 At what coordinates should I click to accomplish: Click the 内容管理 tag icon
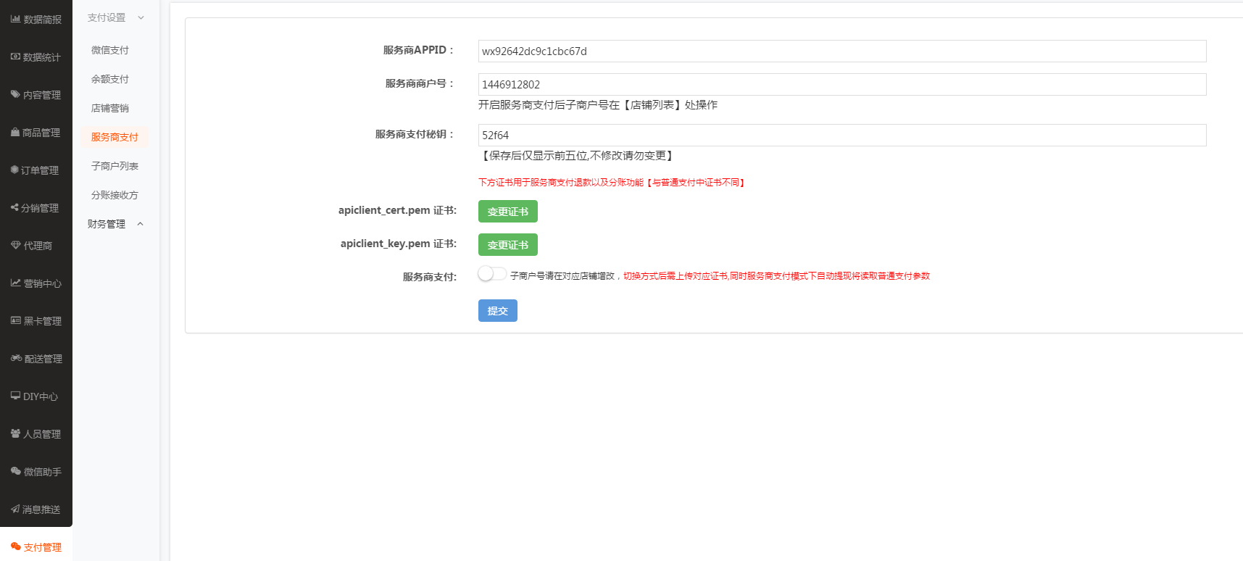15,95
